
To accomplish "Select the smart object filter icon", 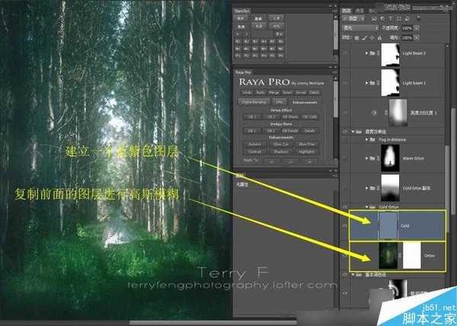I will 407,18.
